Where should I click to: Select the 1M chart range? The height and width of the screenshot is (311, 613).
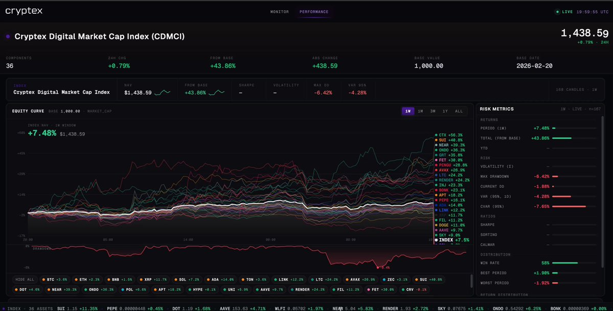click(x=420, y=111)
